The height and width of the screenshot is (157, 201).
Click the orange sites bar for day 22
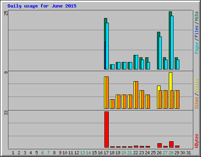pyautogui.click(x=137, y=95)
